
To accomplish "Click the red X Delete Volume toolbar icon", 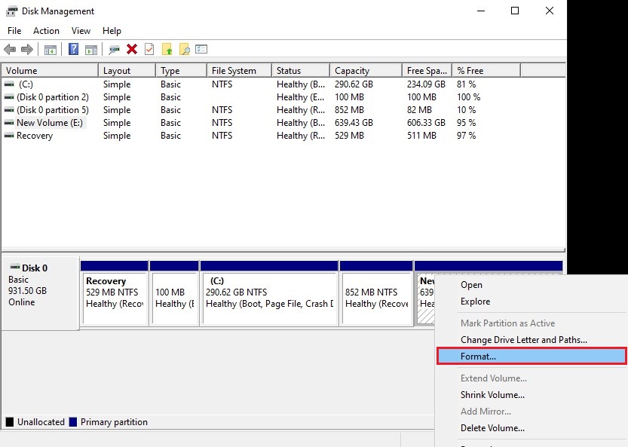I will coord(131,49).
